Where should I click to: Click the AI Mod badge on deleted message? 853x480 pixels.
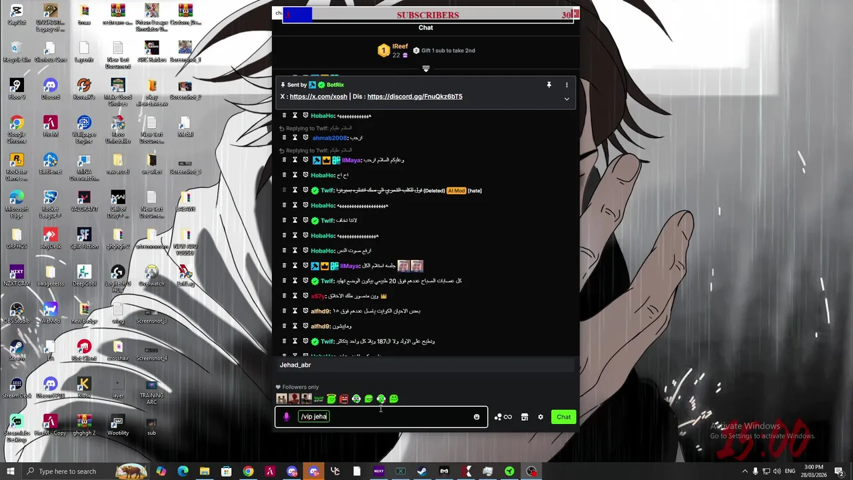[x=456, y=191]
